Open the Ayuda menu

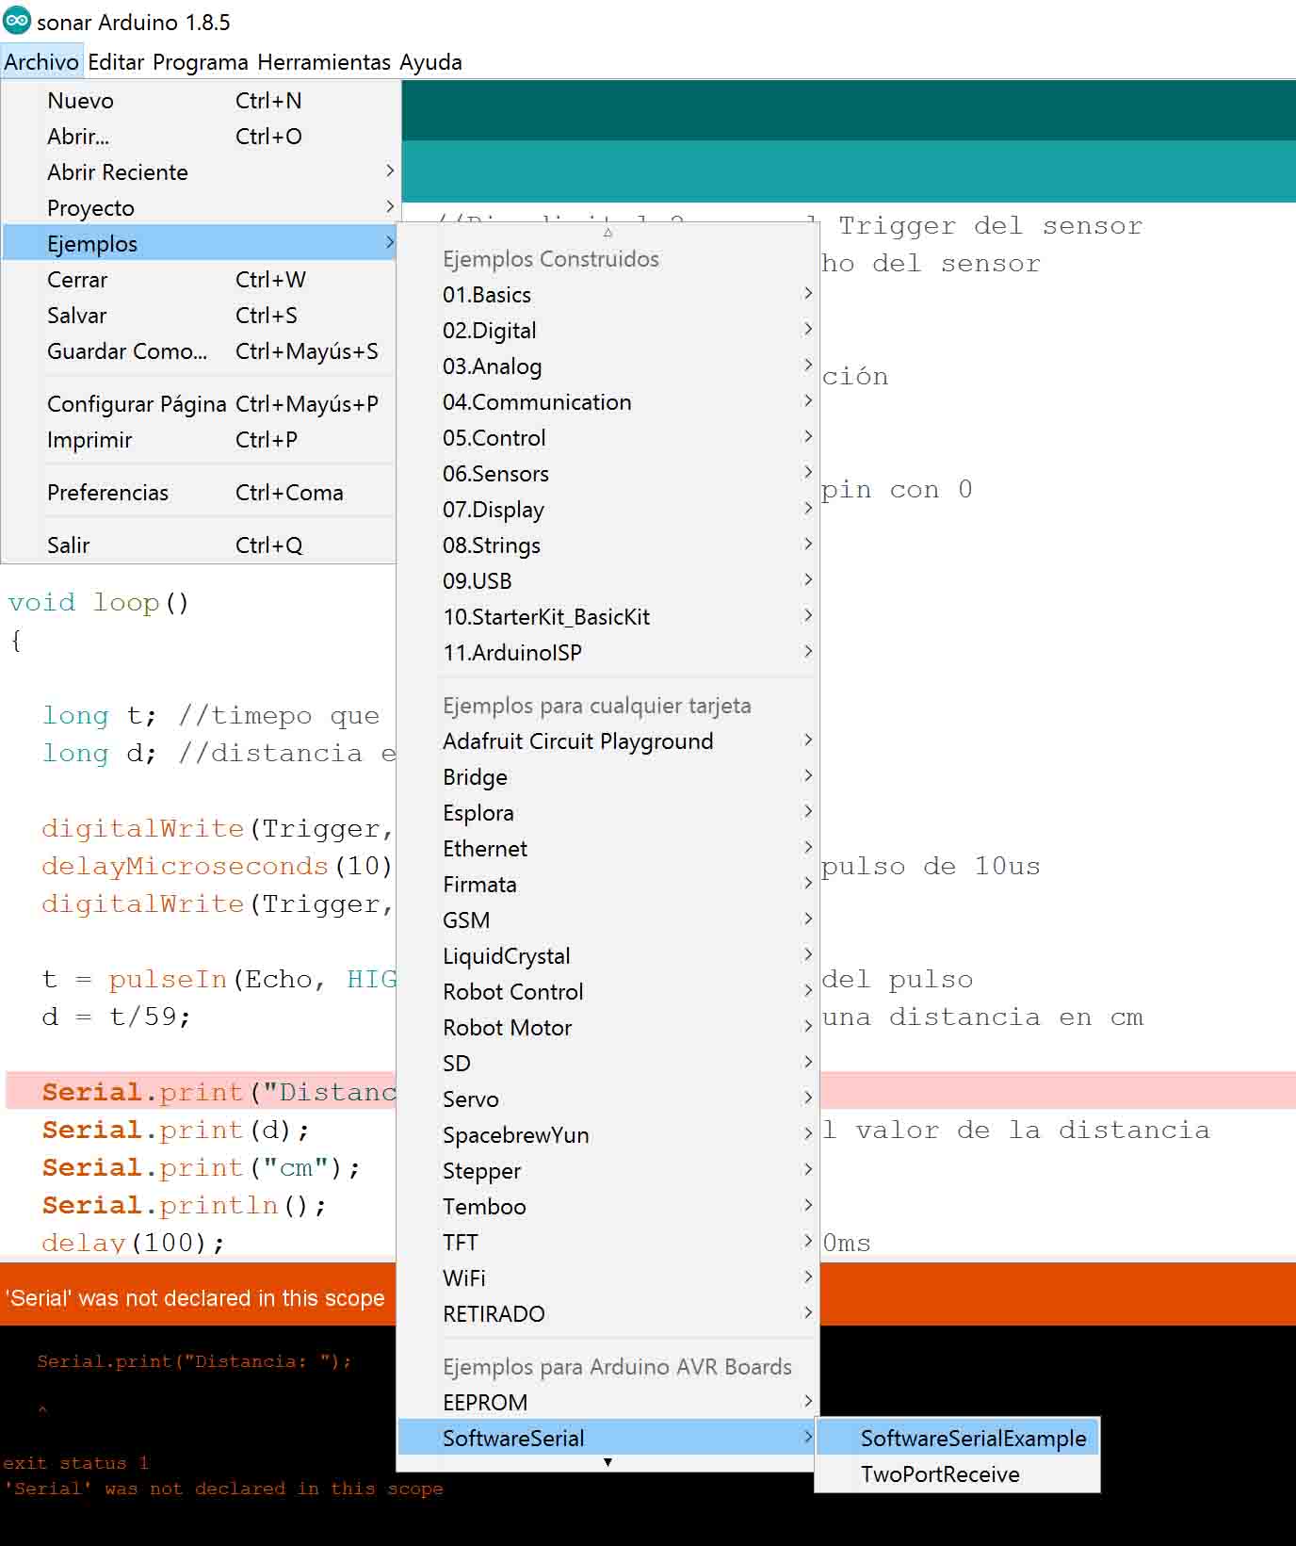point(430,62)
